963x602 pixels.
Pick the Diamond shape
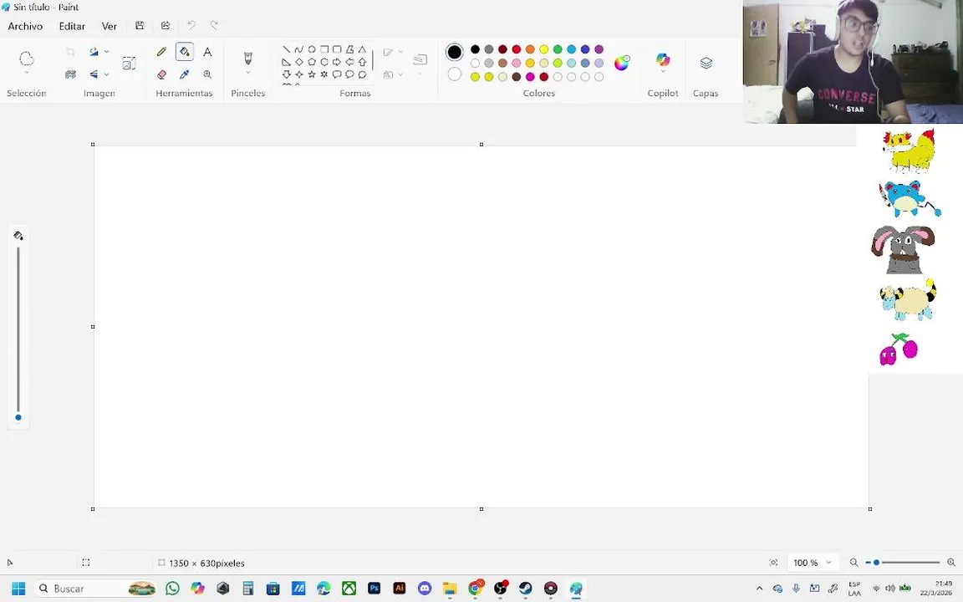[x=299, y=62]
